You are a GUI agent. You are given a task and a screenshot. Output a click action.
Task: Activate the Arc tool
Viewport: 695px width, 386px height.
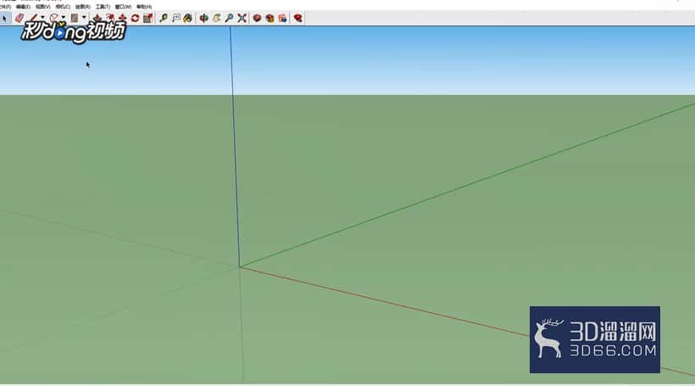point(53,18)
